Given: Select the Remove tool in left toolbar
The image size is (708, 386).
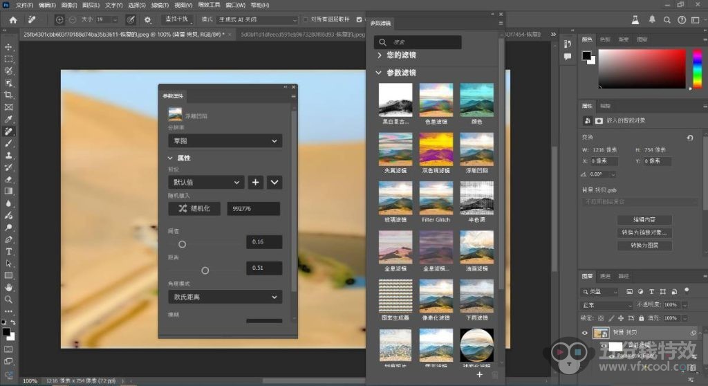Looking at the screenshot, I should point(8,131).
